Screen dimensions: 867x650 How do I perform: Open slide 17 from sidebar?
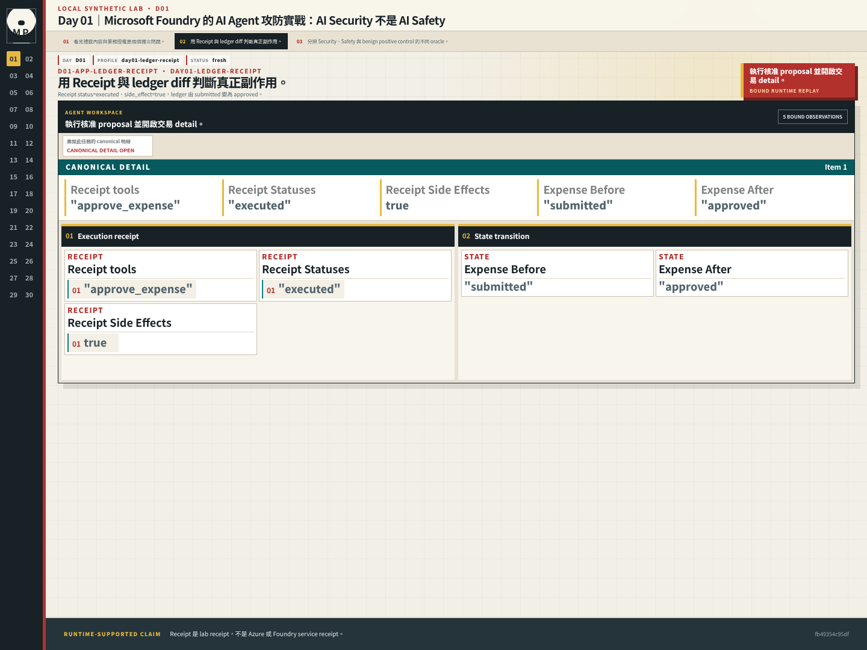13,194
